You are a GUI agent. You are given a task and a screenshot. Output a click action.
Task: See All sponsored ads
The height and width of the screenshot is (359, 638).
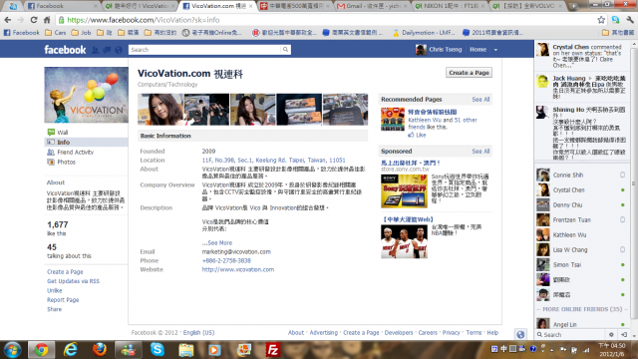[480, 151]
